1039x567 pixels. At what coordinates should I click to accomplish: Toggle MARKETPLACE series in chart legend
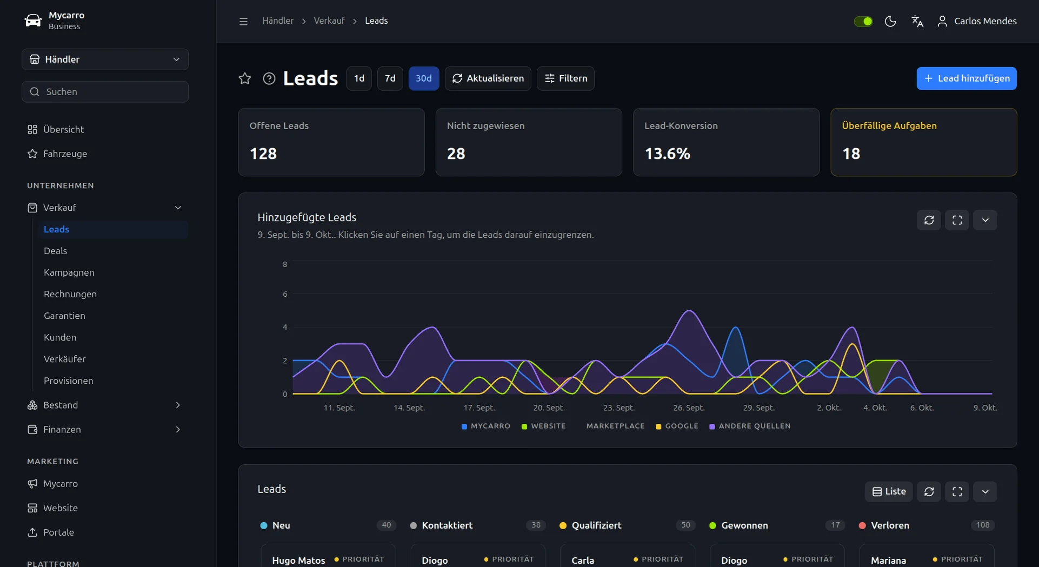click(x=611, y=426)
